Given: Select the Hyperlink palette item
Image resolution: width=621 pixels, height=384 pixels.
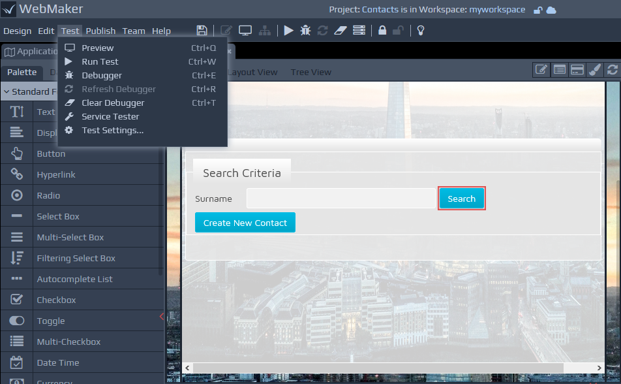Looking at the screenshot, I should (82, 174).
